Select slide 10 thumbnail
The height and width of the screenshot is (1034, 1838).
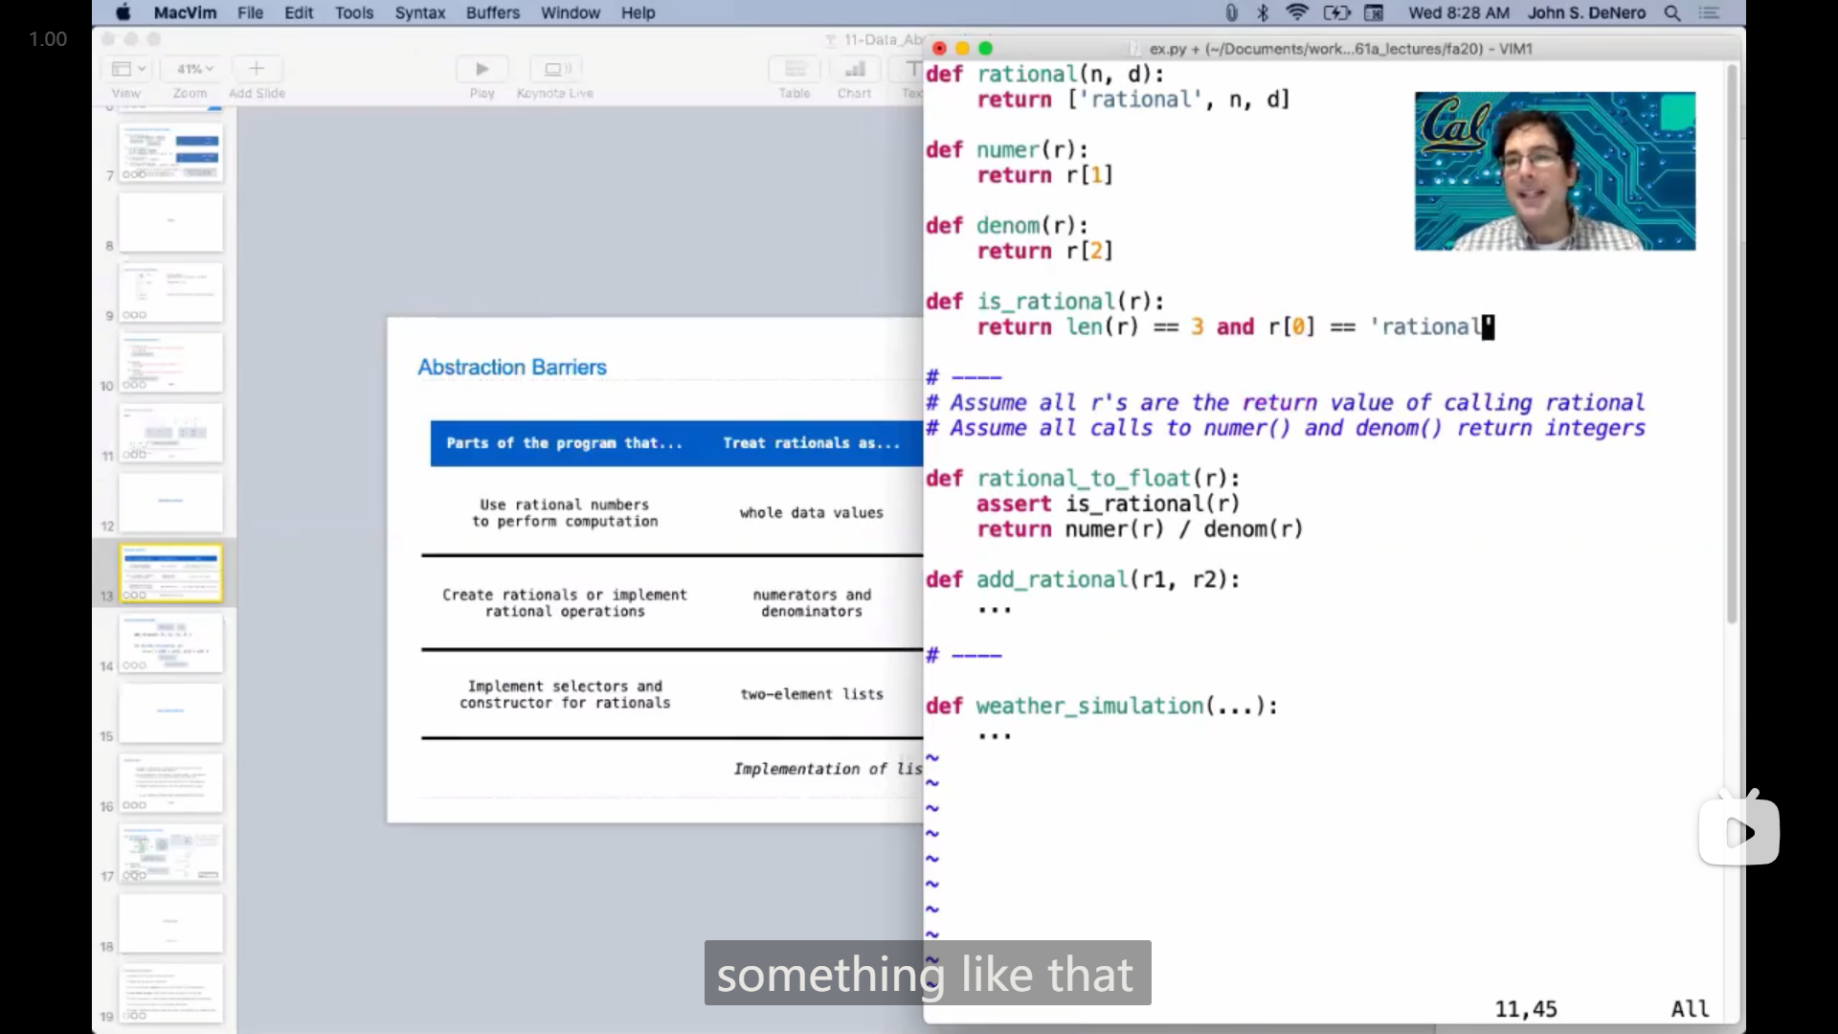click(170, 363)
